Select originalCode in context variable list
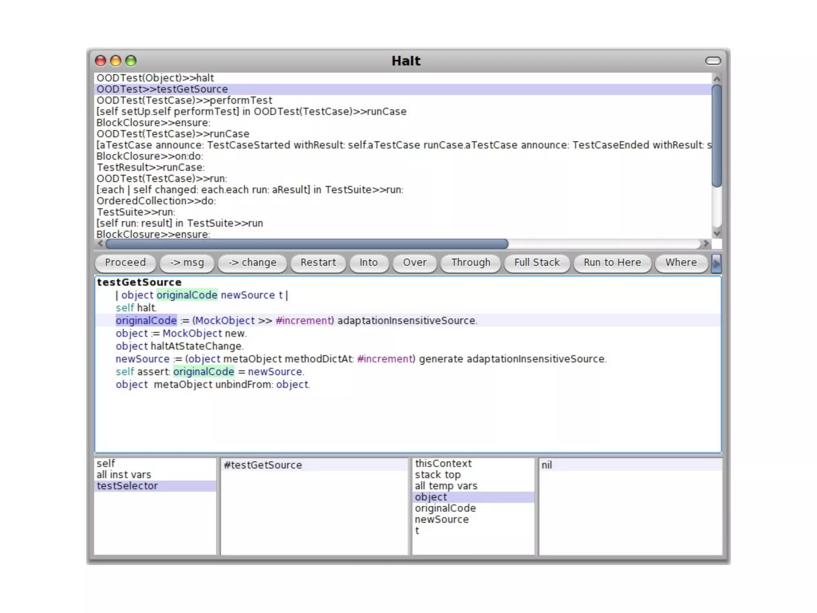Viewport: 817px width, 613px height. pos(445,508)
